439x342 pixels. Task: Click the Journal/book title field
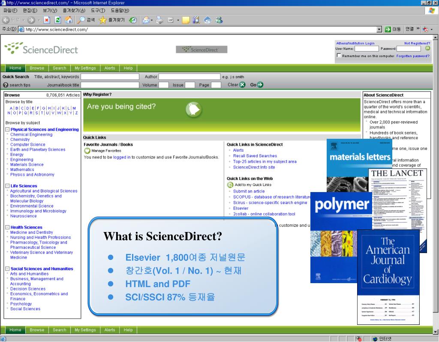[110, 85]
